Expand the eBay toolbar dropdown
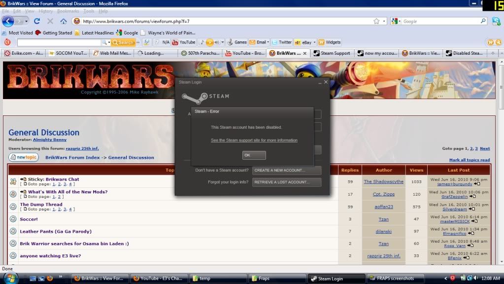Image resolution: width=504 pixels, height=284 pixels. (x=314, y=42)
